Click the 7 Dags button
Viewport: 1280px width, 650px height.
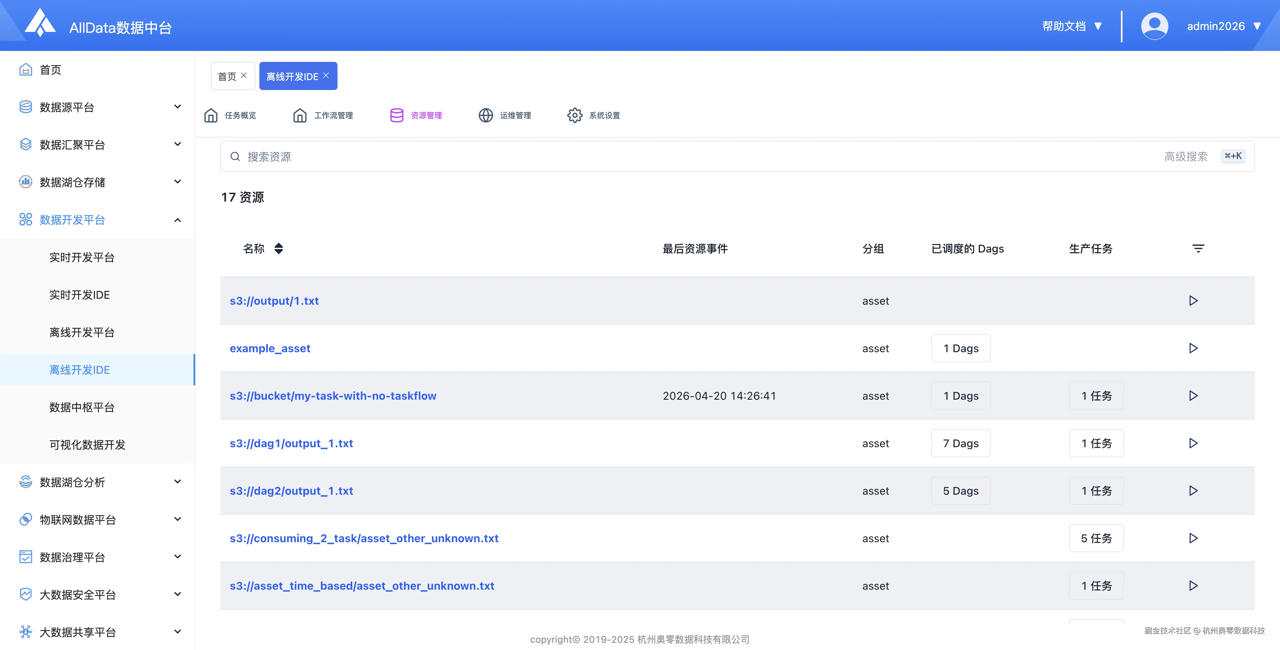(960, 443)
